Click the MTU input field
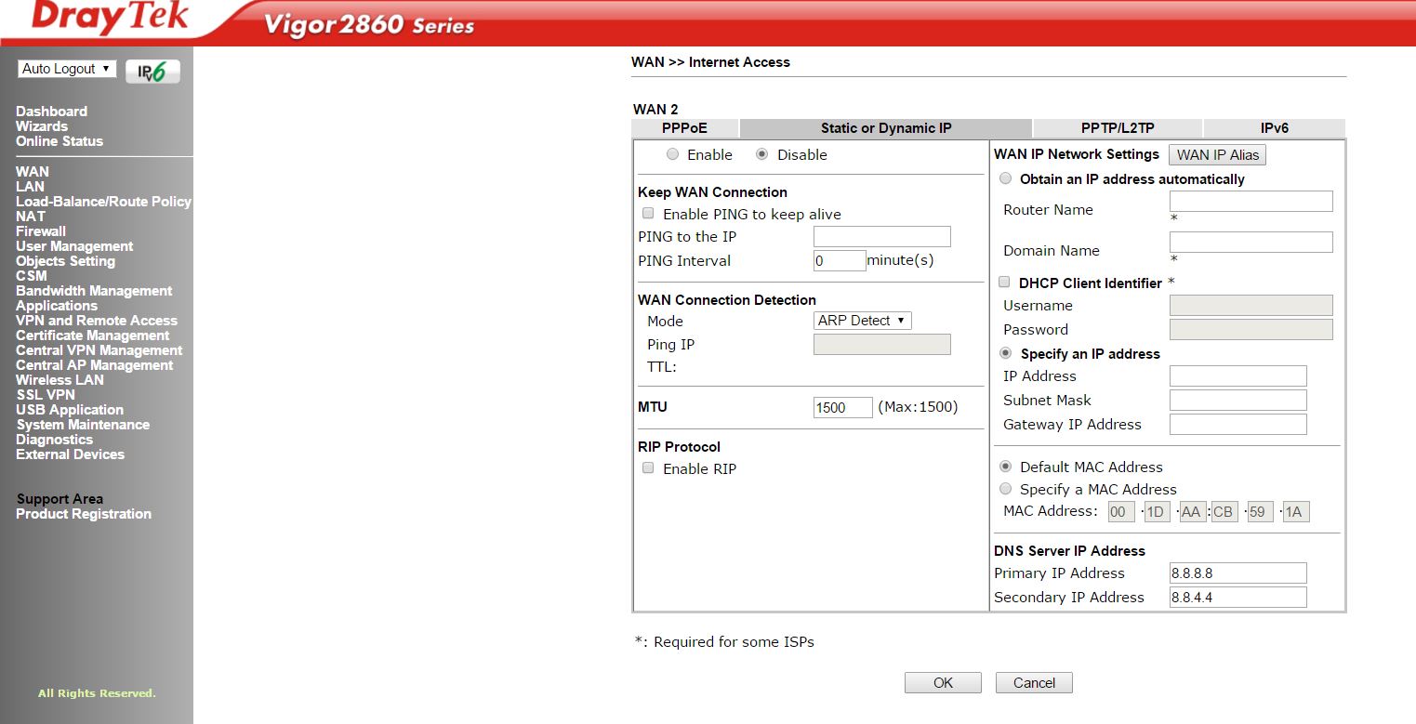The image size is (1416, 724). (x=842, y=408)
